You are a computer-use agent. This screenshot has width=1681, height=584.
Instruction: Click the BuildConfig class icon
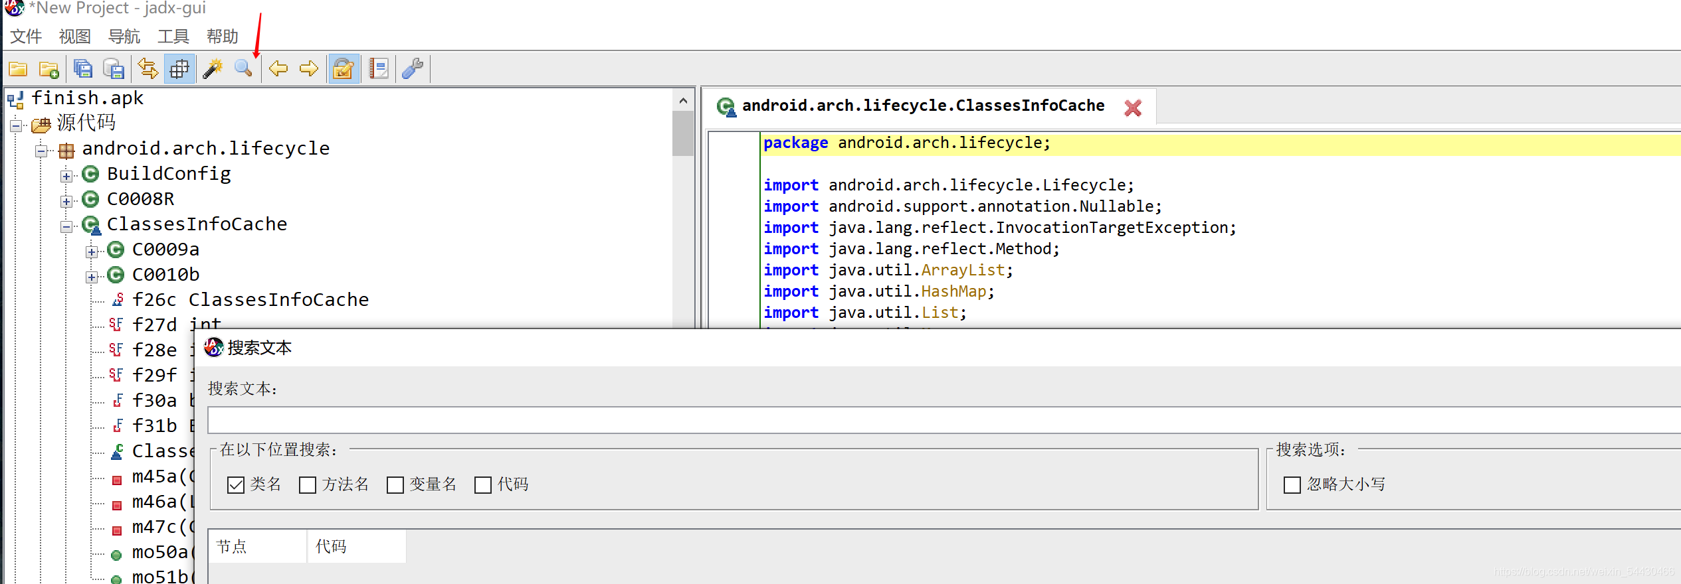pos(90,174)
